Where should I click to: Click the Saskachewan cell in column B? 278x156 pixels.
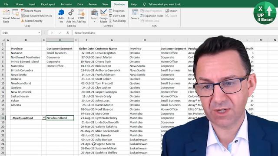click(x=26, y=96)
